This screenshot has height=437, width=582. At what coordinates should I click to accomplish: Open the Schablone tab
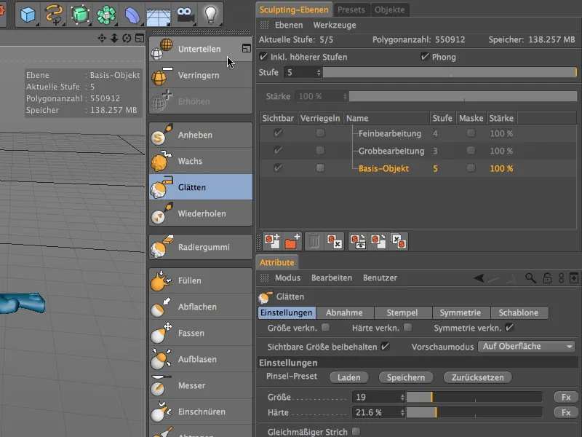pos(519,312)
